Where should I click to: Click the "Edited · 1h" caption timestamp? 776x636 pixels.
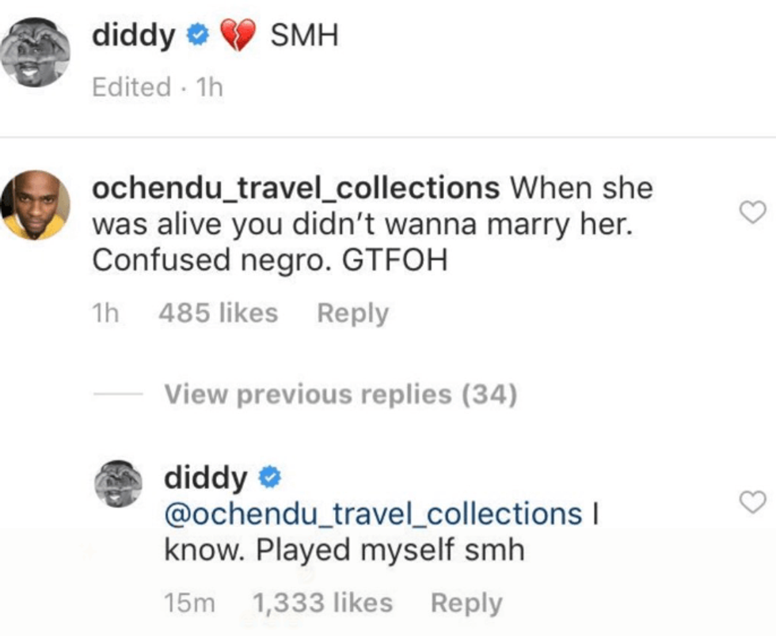158,87
